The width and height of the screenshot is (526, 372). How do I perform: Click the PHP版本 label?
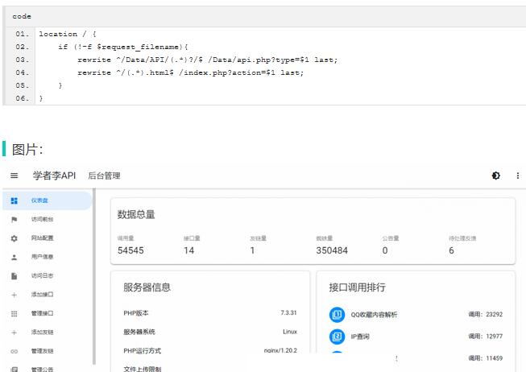(x=136, y=313)
